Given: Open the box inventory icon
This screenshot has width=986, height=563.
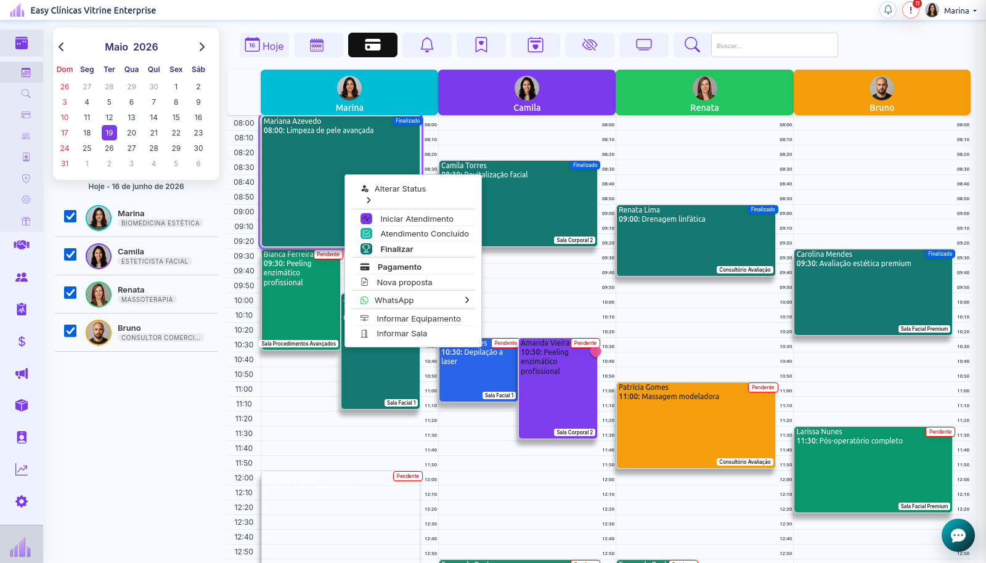Looking at the screenshot, I should 22,405.
